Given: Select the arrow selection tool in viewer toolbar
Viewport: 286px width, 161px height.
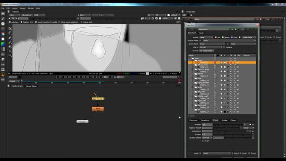Looking at the screenshot, I should pyautogui.click(x=10, y=29).
